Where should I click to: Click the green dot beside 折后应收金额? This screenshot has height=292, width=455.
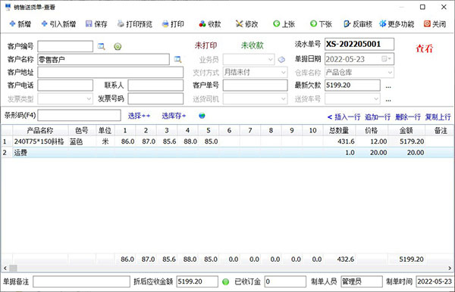coord(225,281)
